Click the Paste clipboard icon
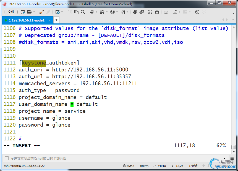Viewport: 238px width, 171px height. pos(76,12)
